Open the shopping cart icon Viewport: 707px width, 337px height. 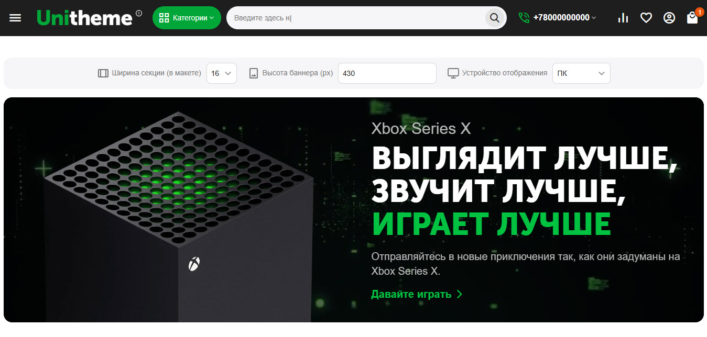pos(693,18)
